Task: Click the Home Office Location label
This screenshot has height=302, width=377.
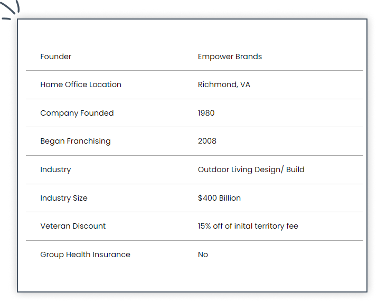Action: pyautogui.click(x=81, y=84)
